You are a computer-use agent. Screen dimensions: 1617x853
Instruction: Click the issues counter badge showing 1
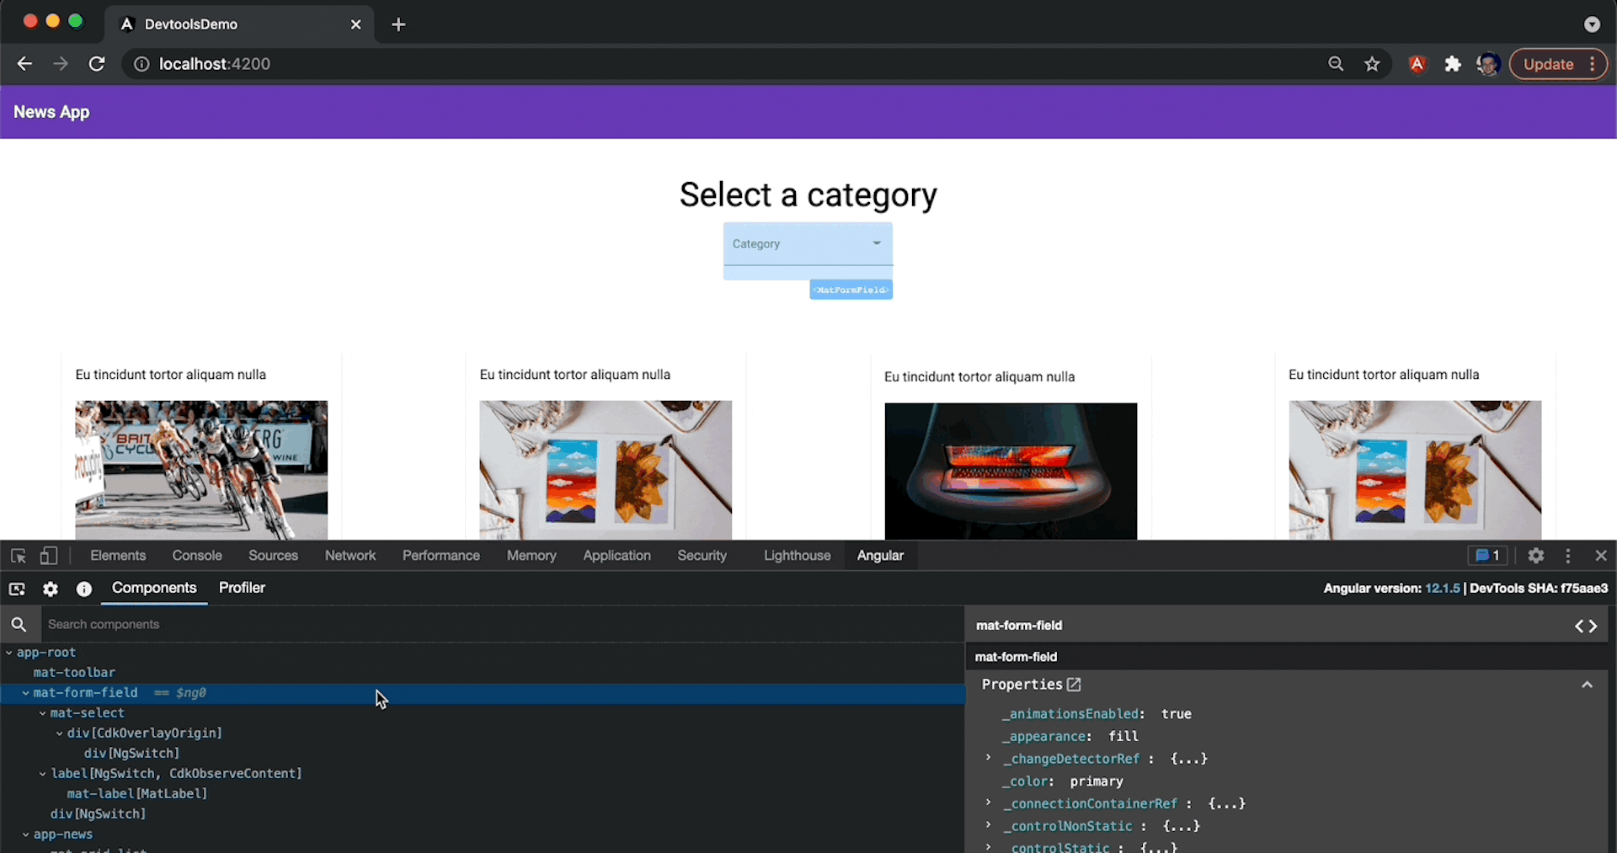tap(1486, 556)
